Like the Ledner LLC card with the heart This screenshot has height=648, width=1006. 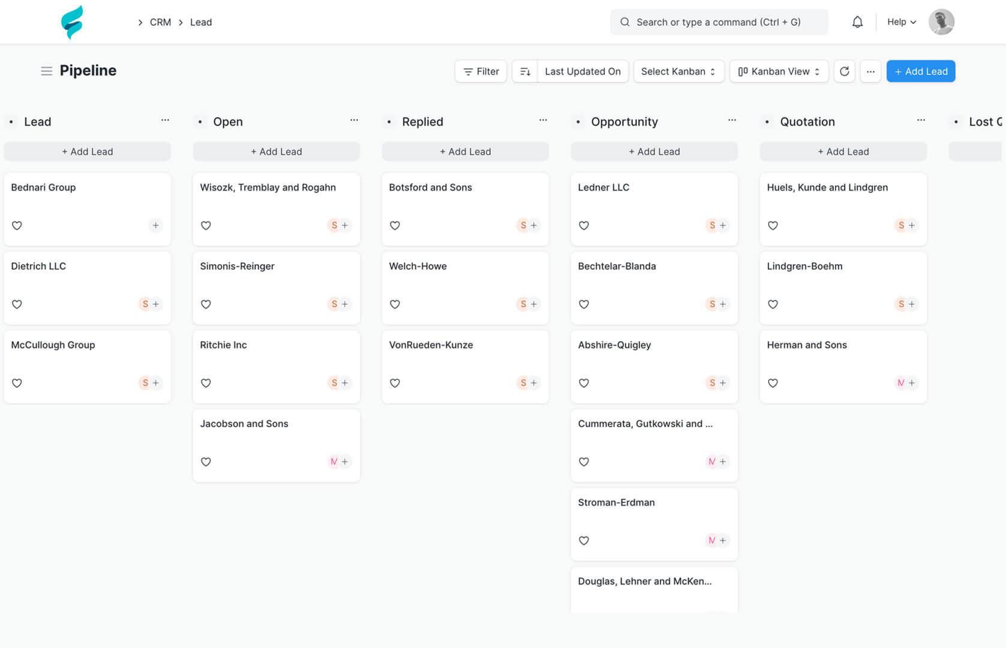point(584,226)
